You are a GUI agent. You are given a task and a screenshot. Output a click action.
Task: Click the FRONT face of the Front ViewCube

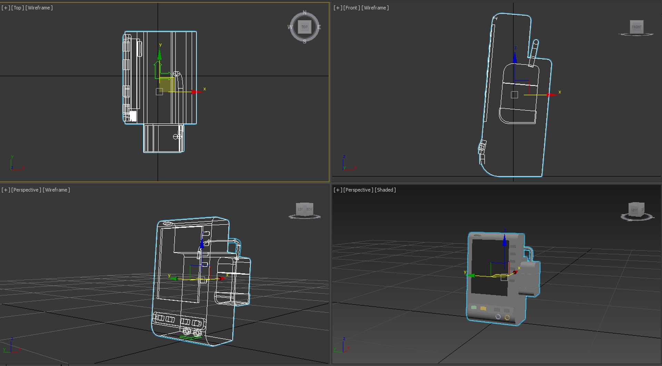click(636, 27)
